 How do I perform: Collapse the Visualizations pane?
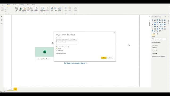point(165,17)
